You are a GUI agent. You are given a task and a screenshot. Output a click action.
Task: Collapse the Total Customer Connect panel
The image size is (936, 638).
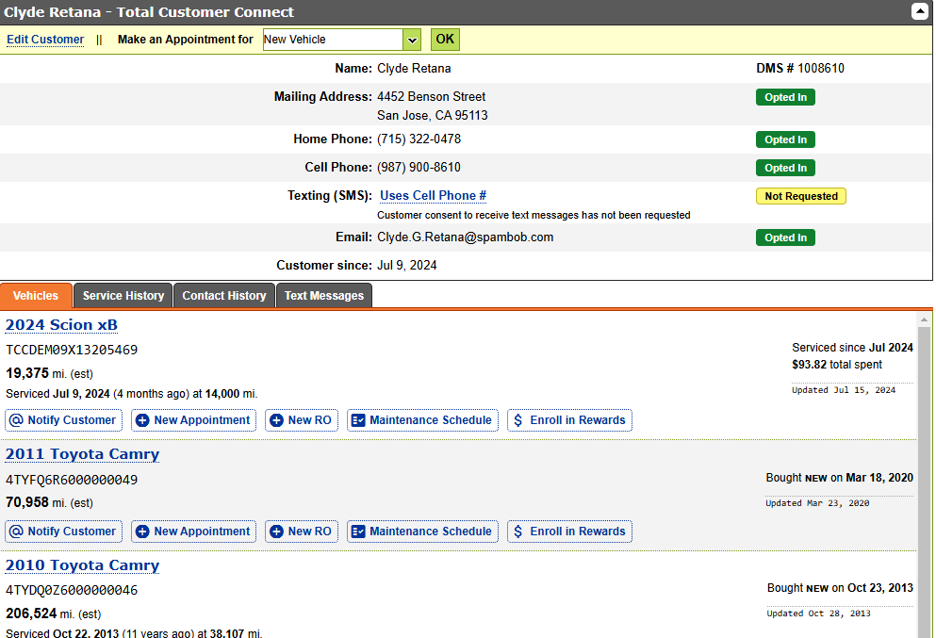[919, 12]
